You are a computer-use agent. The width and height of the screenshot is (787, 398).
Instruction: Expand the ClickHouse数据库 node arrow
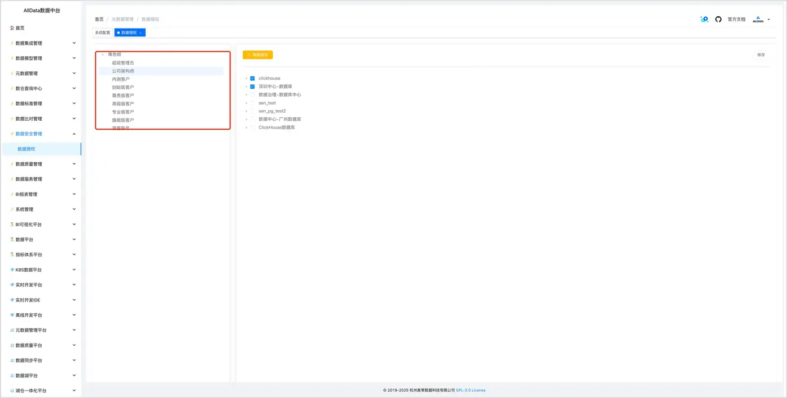click(246, 127)
